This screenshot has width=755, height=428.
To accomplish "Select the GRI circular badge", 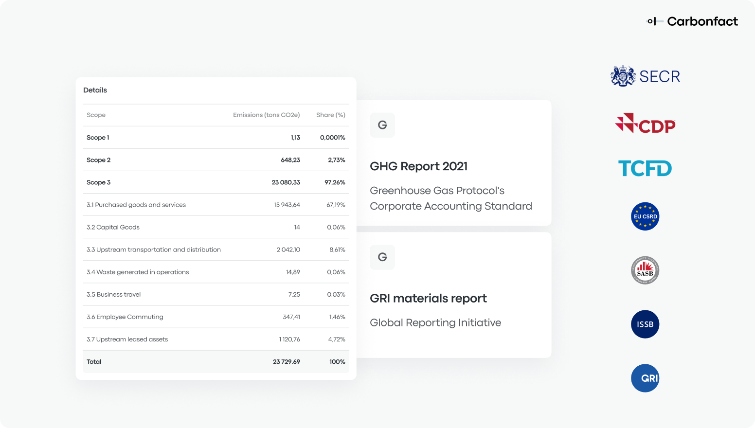I will [x=645, y=378].
